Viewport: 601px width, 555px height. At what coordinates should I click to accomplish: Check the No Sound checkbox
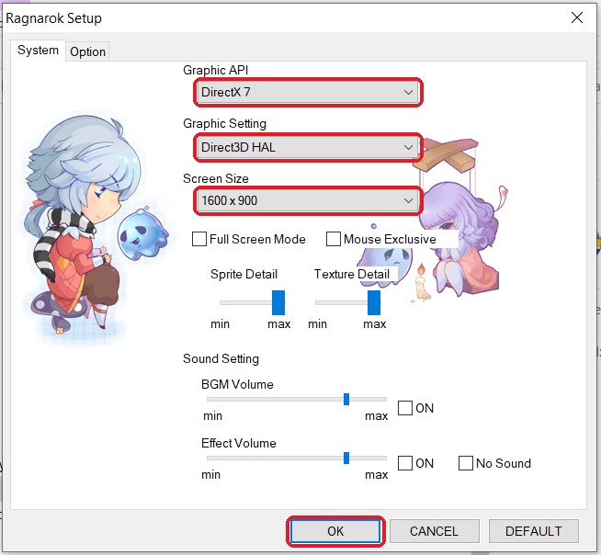click(466, 462)
